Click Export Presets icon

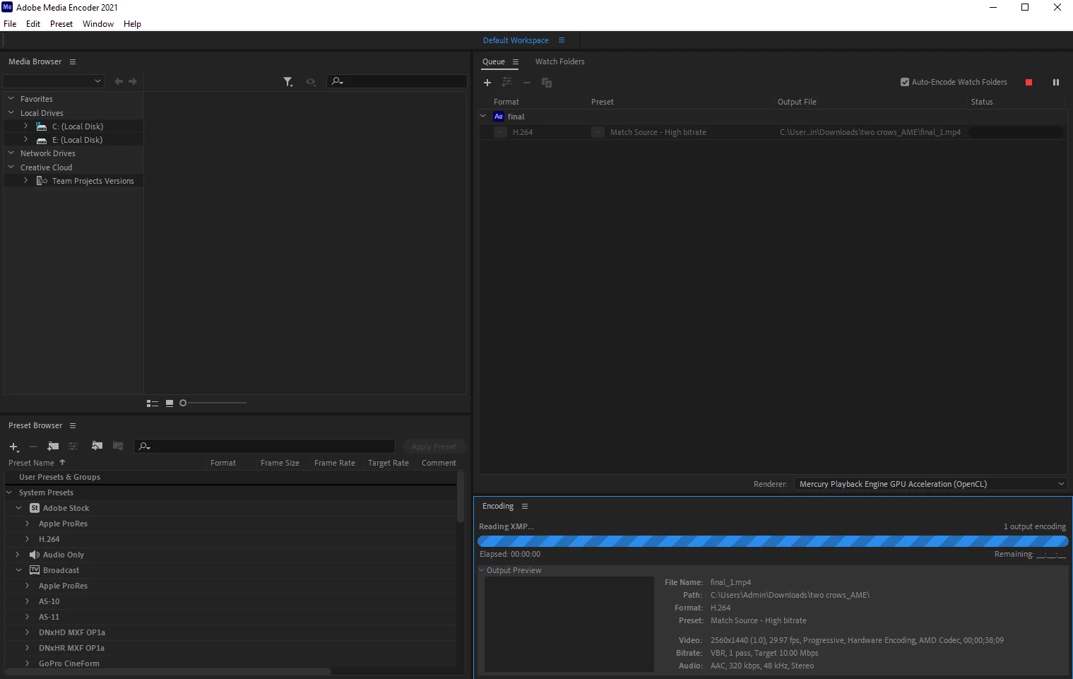118,446
